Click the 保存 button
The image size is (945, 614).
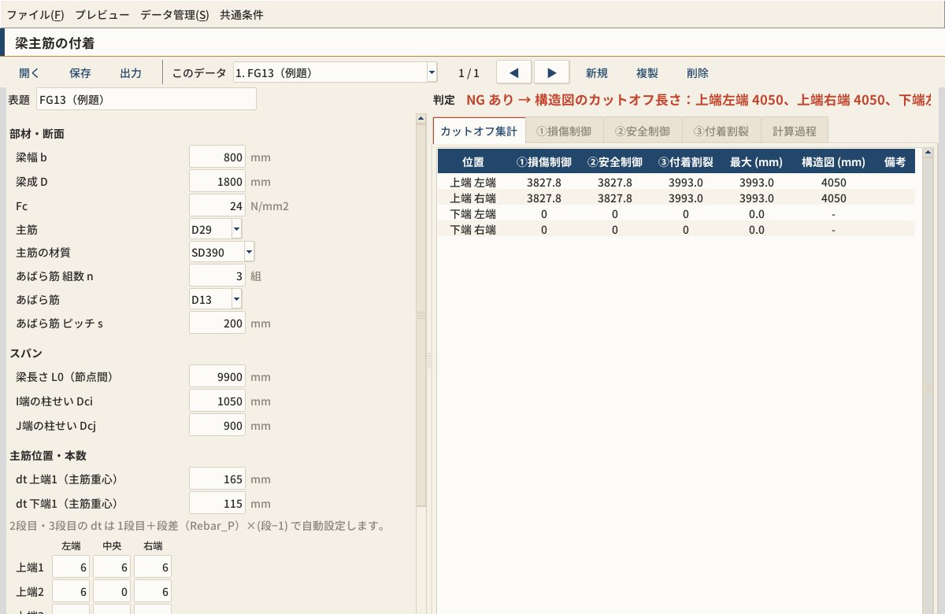(80, 73)
